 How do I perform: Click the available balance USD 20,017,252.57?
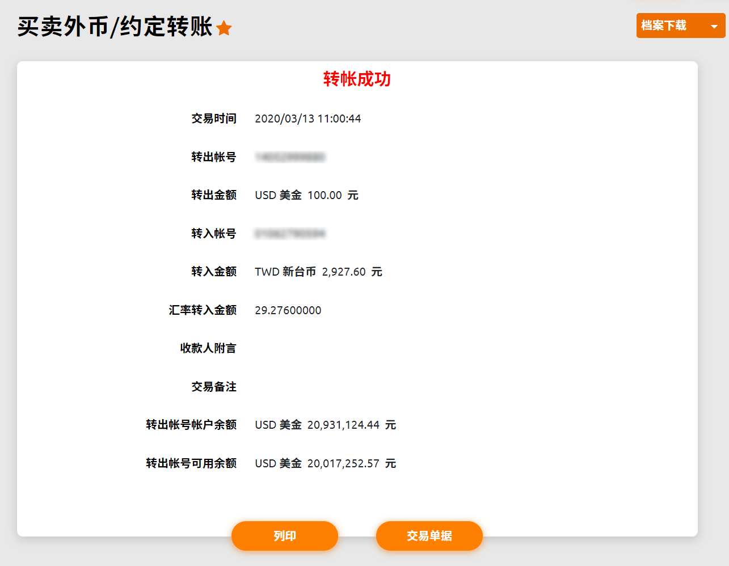[325, 463]
